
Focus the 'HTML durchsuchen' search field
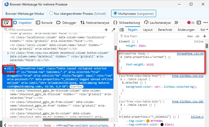point(53,30)
